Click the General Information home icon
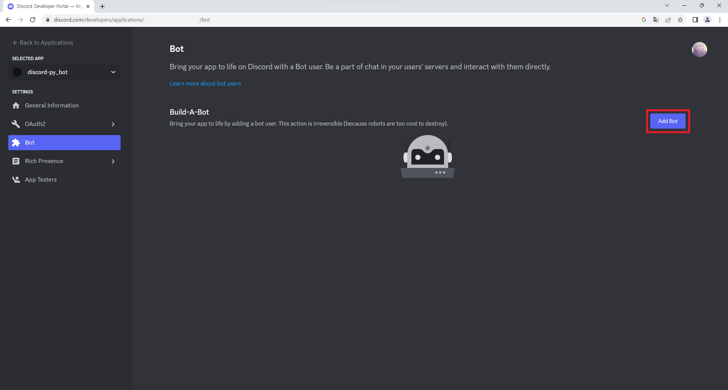 point(16,106)
